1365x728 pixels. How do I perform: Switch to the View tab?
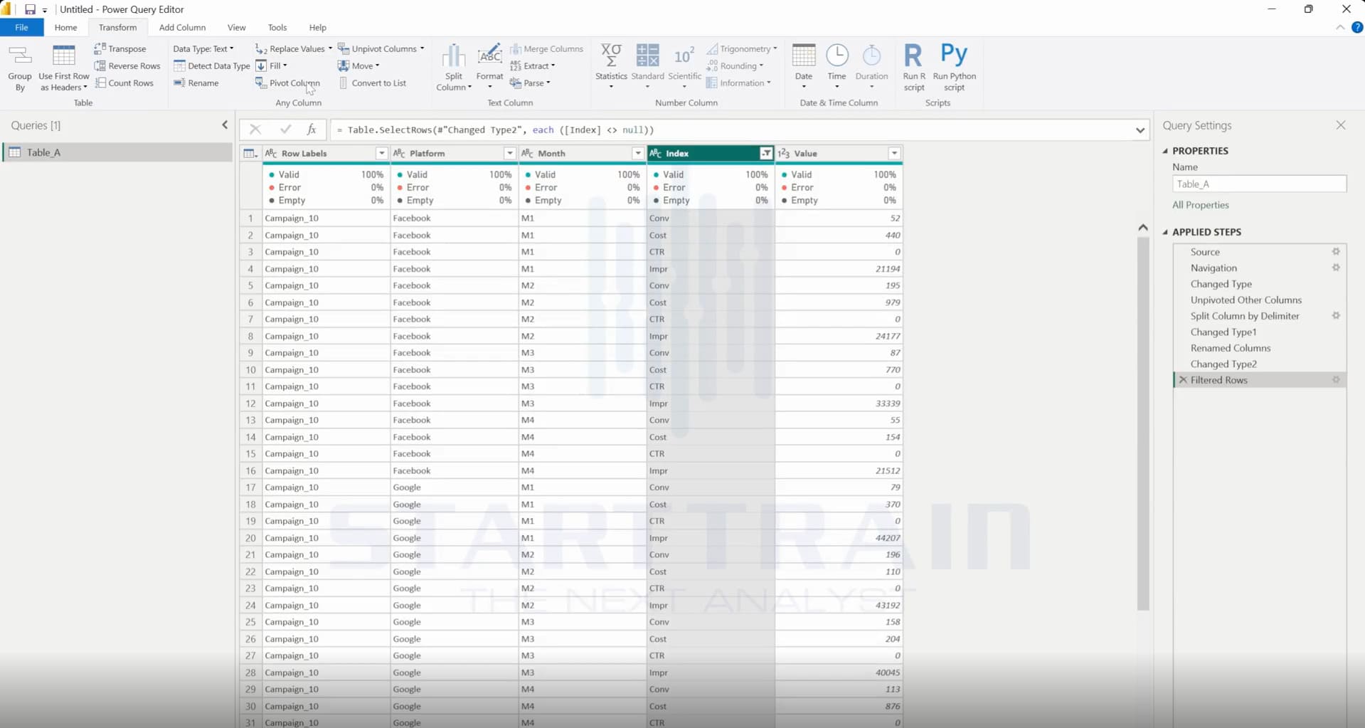tap(236, 27)
